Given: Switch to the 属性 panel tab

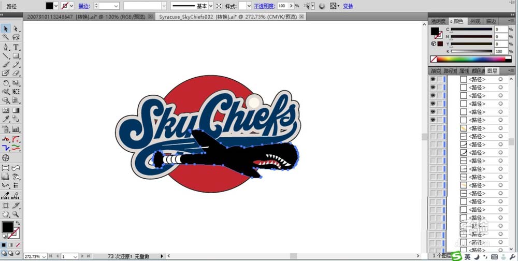Looking at the screenshot, I should pos(464,71).
